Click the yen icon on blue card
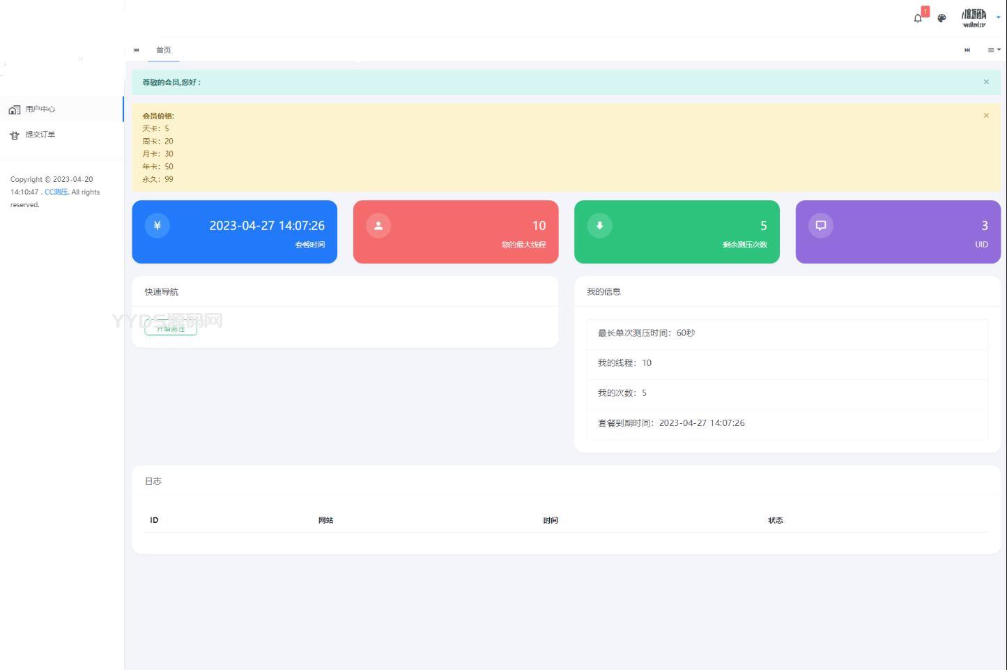Viewport: 1007px width, 670px height. point(157,225)
